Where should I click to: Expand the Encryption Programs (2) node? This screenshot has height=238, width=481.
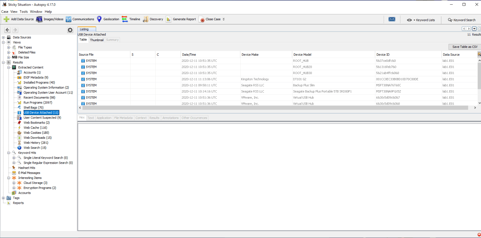click(14, 188)
